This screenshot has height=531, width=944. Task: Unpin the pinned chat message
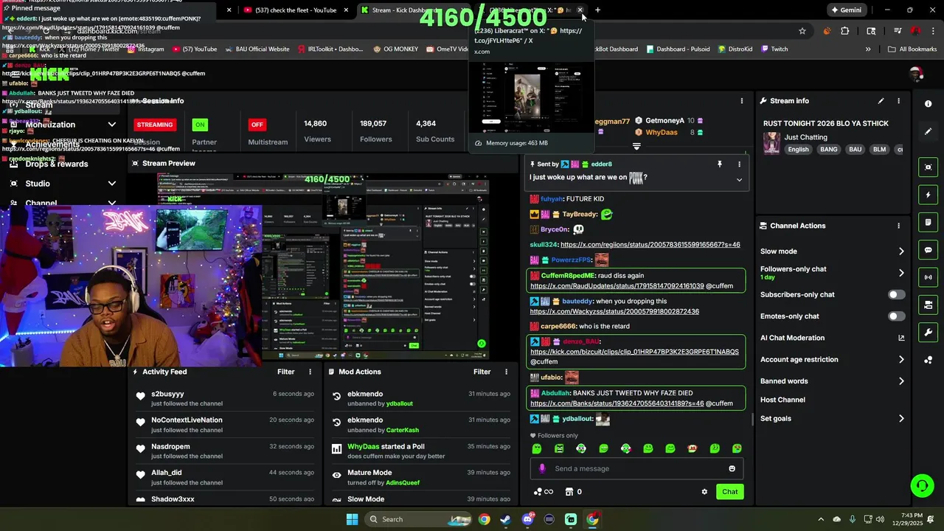(x=720, y=164)
